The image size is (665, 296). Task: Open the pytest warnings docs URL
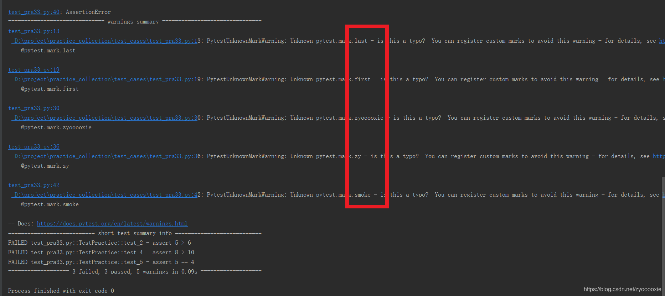(112, 224)
